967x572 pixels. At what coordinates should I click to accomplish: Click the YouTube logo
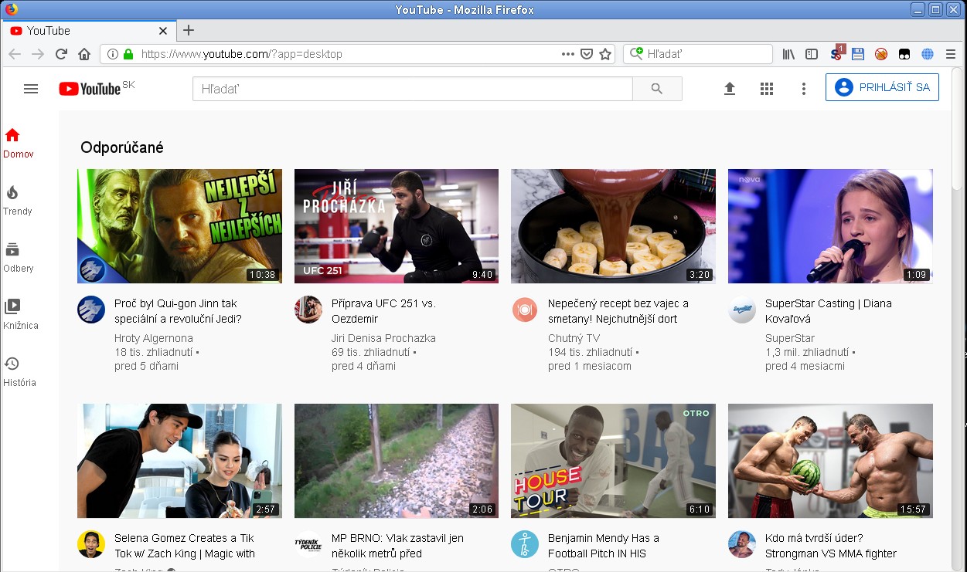90,89
